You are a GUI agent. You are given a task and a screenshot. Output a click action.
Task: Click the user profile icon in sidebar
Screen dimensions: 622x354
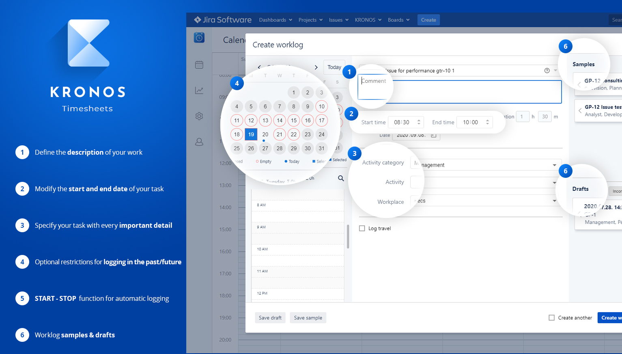(x=199, y=142)
